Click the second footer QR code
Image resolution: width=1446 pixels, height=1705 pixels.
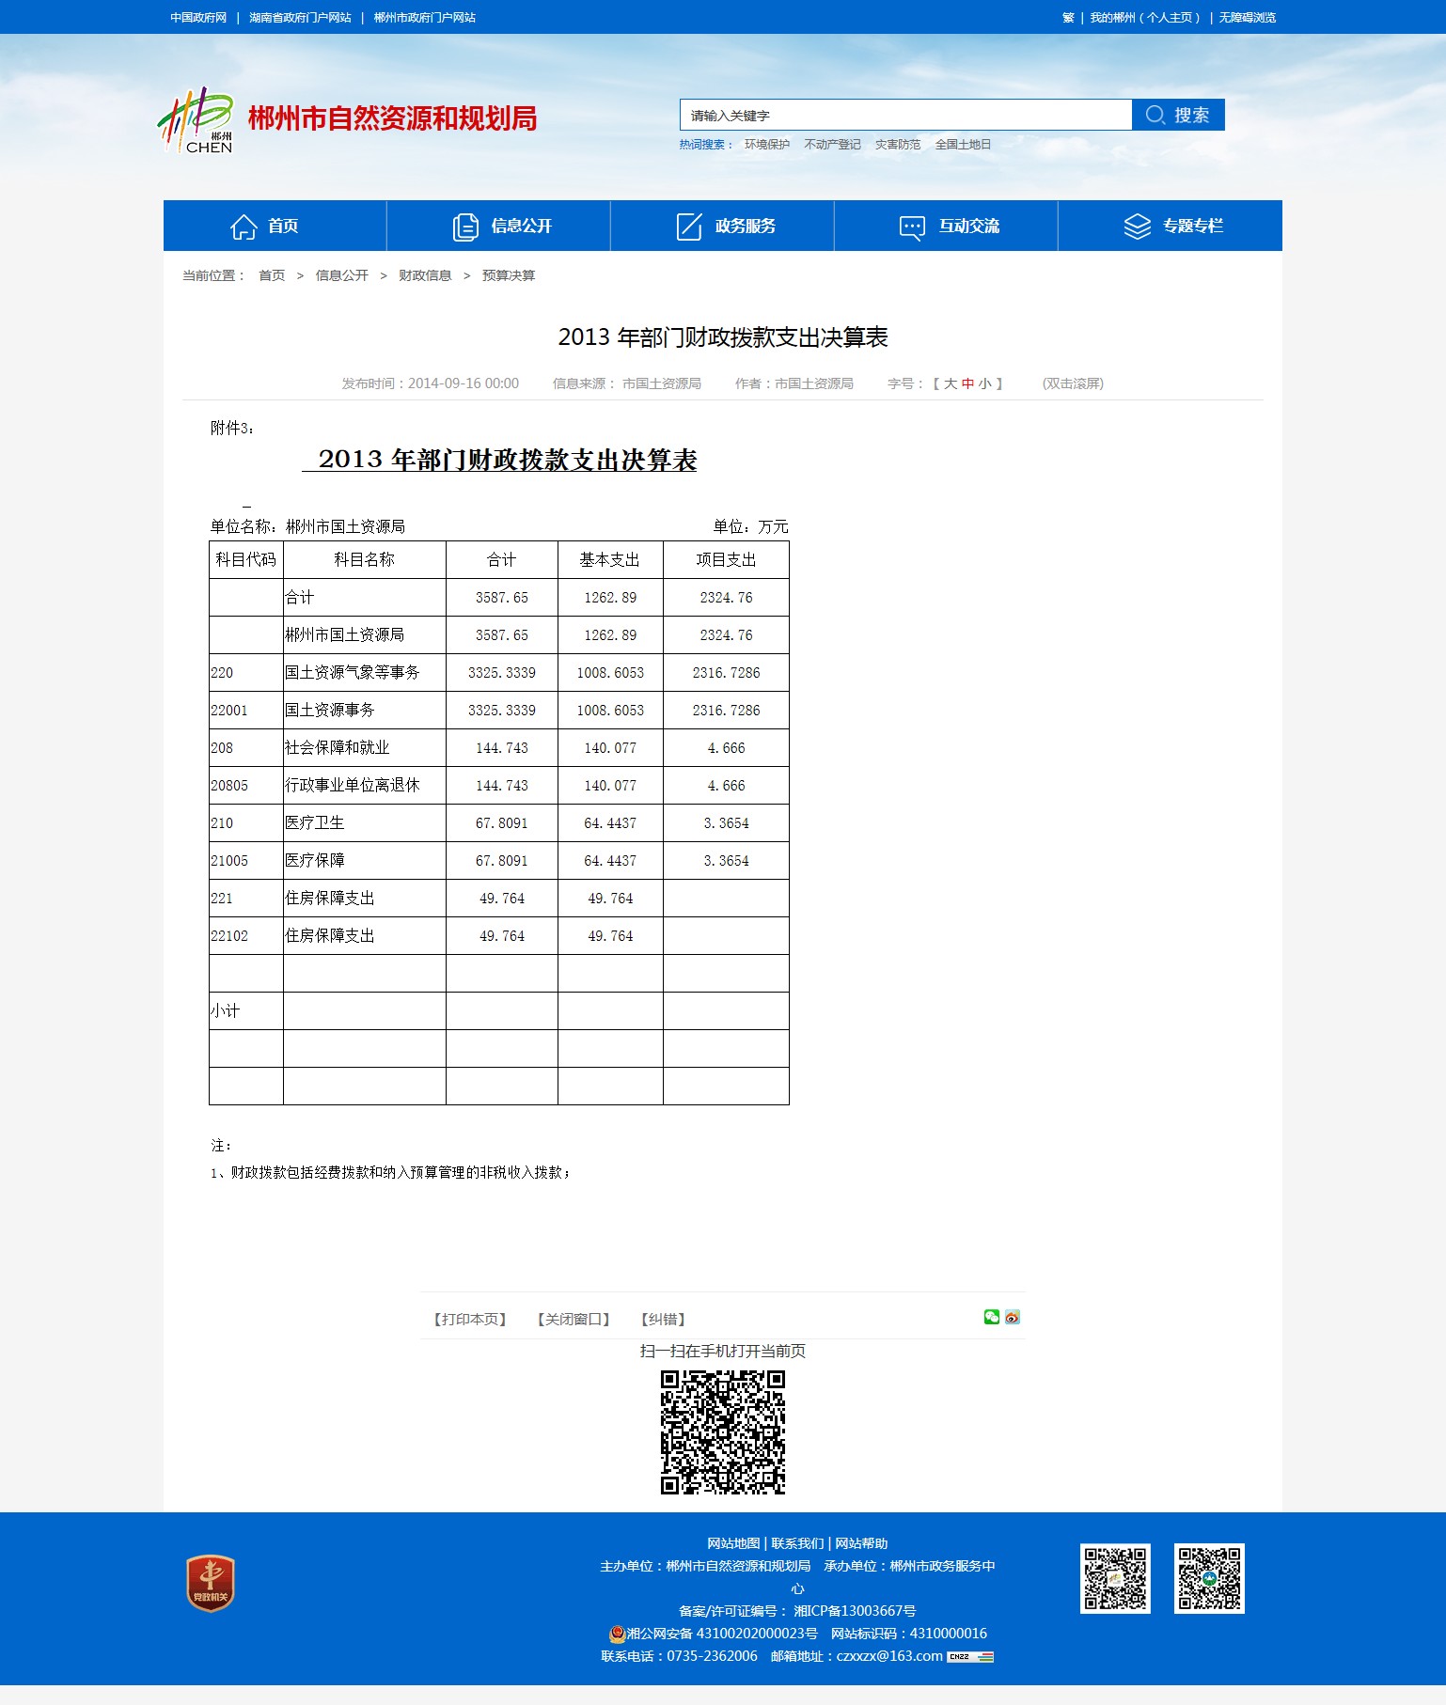(x=1209, y=1578)
